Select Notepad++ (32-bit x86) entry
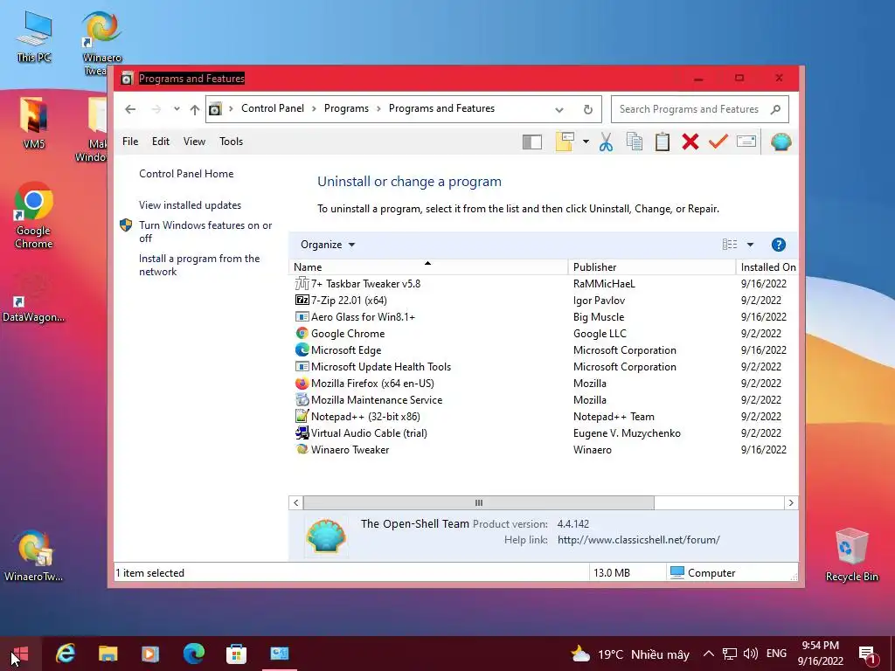 pos(365,416)
